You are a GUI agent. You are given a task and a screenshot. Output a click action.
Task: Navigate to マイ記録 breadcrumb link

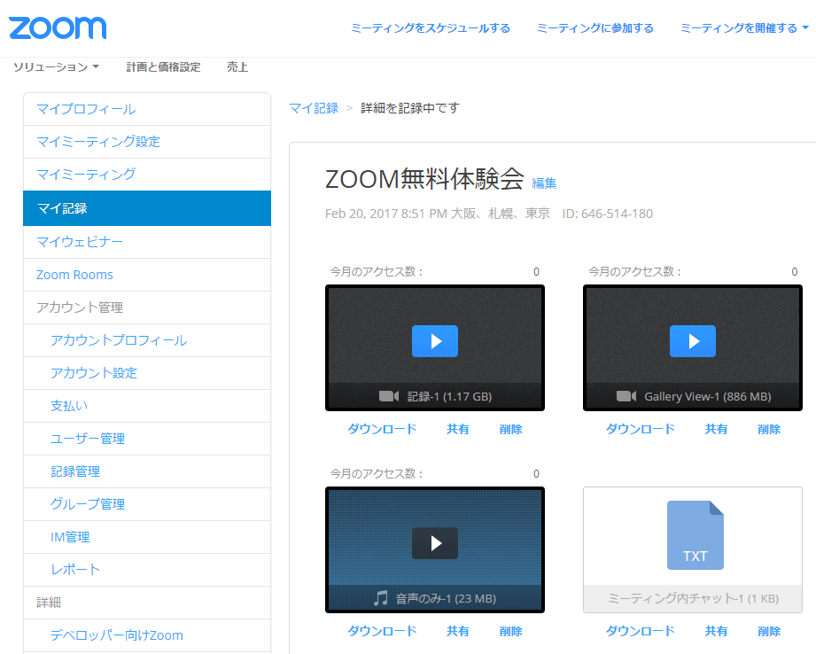(314, 108)
